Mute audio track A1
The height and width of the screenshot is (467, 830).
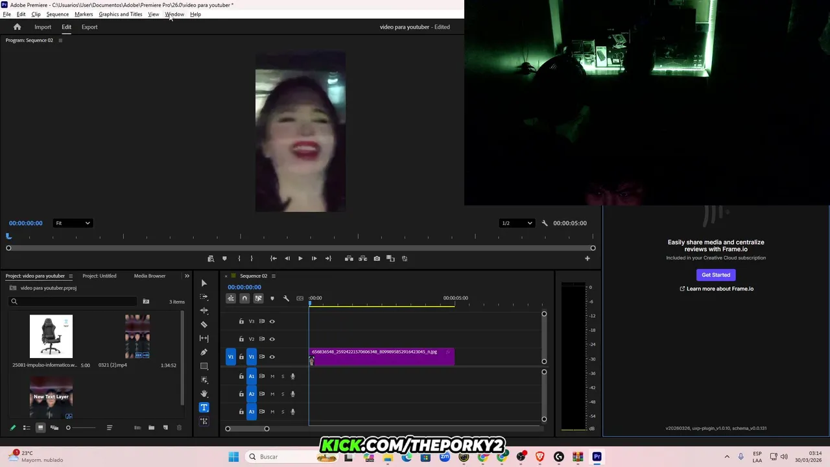coord(272,376)
